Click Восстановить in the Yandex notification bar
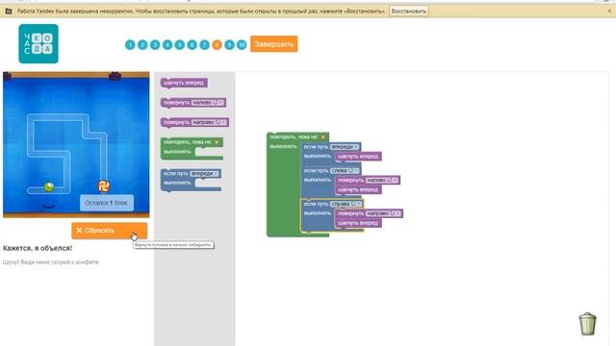This screenshot has height=346, width=616. 408,11
